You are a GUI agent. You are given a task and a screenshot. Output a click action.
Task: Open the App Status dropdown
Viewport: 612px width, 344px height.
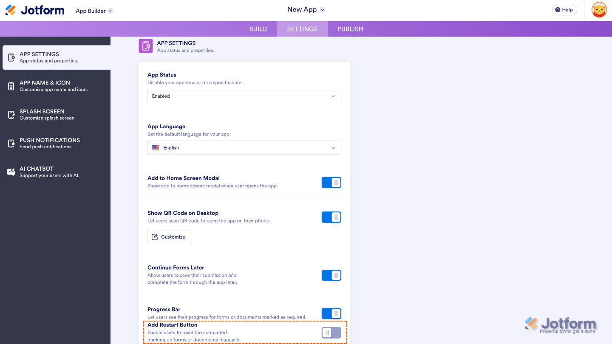pyautogui.click(x=244, y=96)
